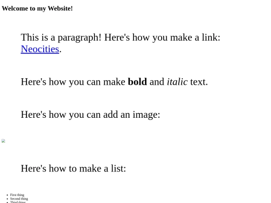This screenshot has width=271, height=203.
Task: Select the 'First thing' list item
Action: [17, 195]
